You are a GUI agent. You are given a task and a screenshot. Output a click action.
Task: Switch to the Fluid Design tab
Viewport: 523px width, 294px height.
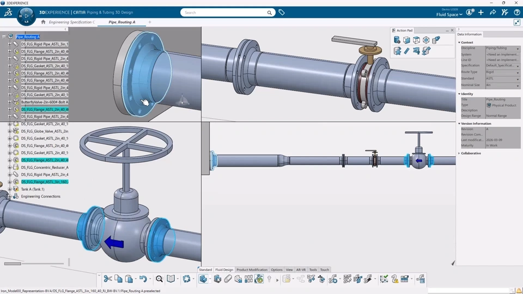(224, 269)
